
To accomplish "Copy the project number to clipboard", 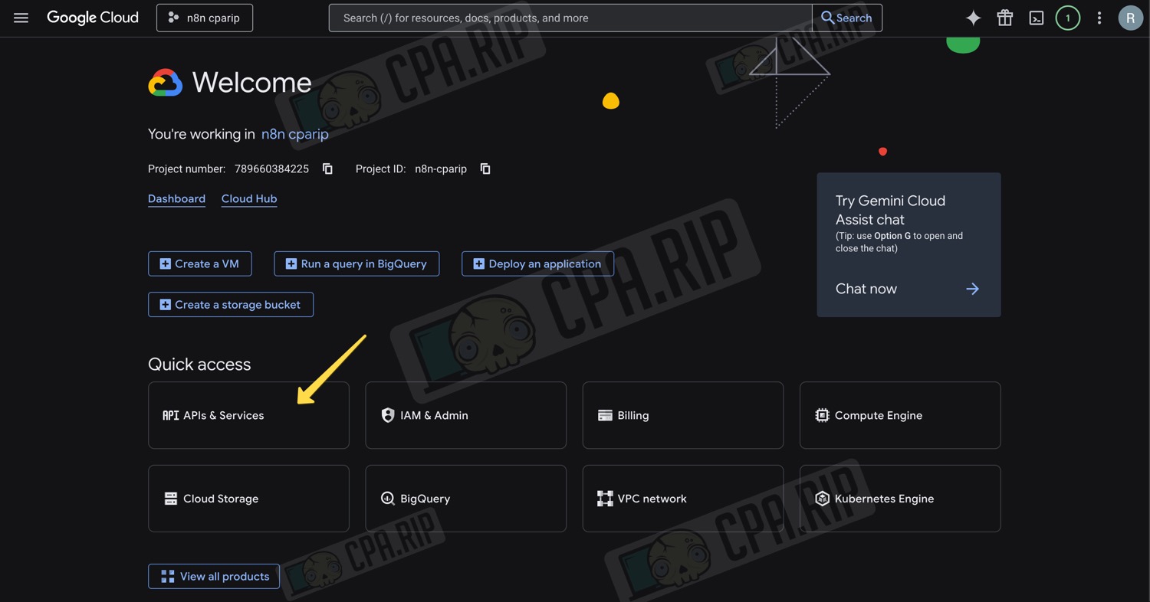I will click(x=327, y=168).
